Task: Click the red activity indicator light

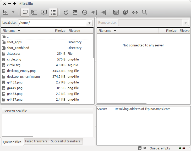Action: (x=184, y=148)
